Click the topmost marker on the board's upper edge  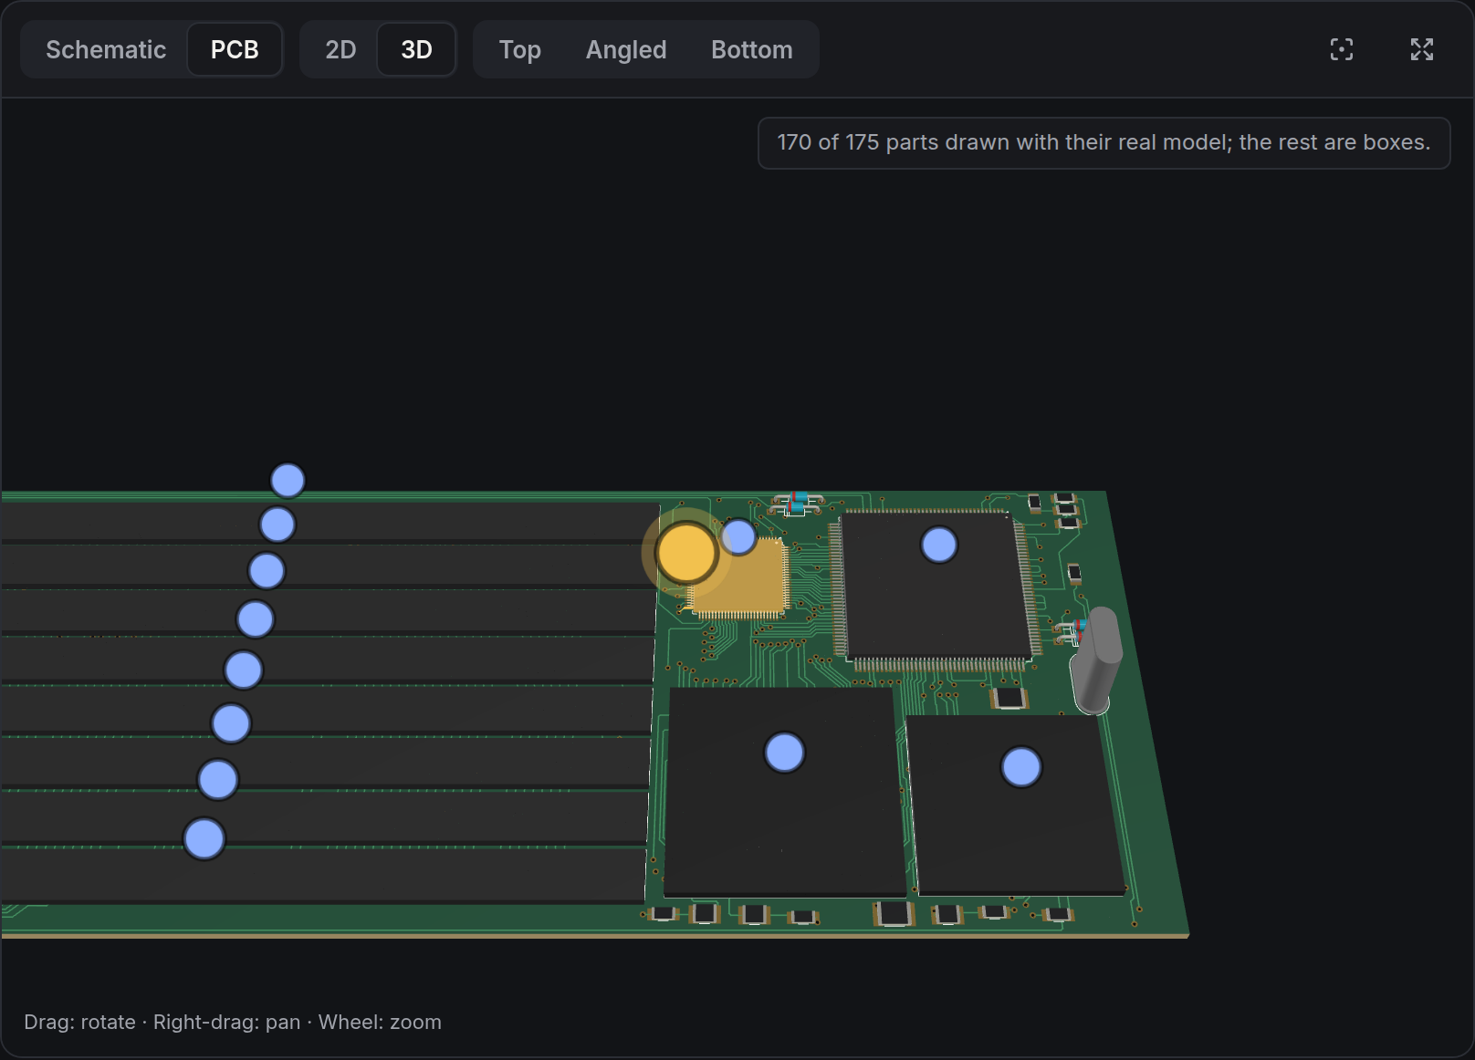[x=288, y=481]
